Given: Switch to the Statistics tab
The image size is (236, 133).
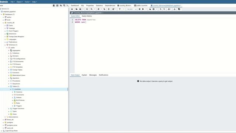Looking at the screenshot, I should point(99,6).
